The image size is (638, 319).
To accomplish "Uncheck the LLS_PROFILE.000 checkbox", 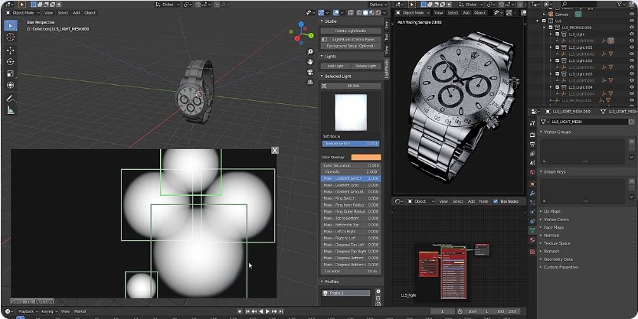I will 551,28.
